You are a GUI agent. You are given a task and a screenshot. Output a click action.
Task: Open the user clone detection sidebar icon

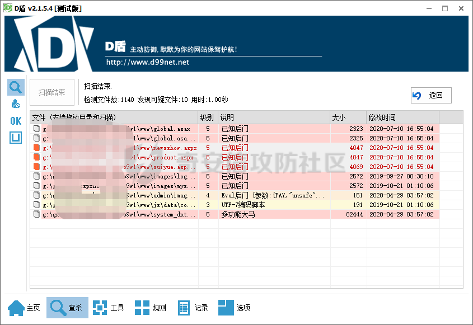16,103
